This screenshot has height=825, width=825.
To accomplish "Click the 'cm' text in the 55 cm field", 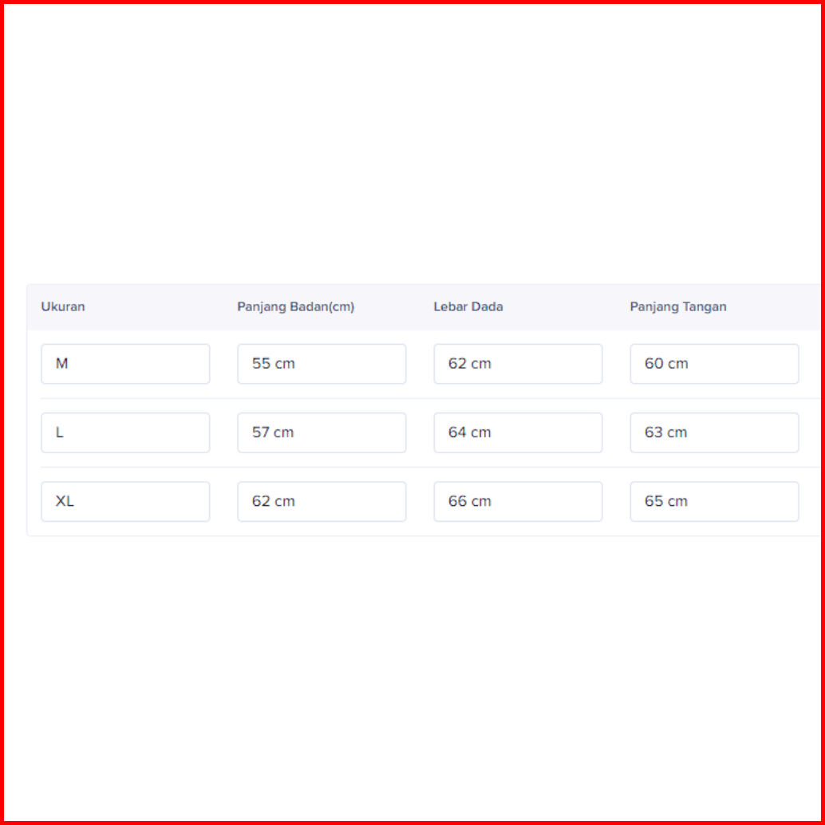I will click(285, 364).
